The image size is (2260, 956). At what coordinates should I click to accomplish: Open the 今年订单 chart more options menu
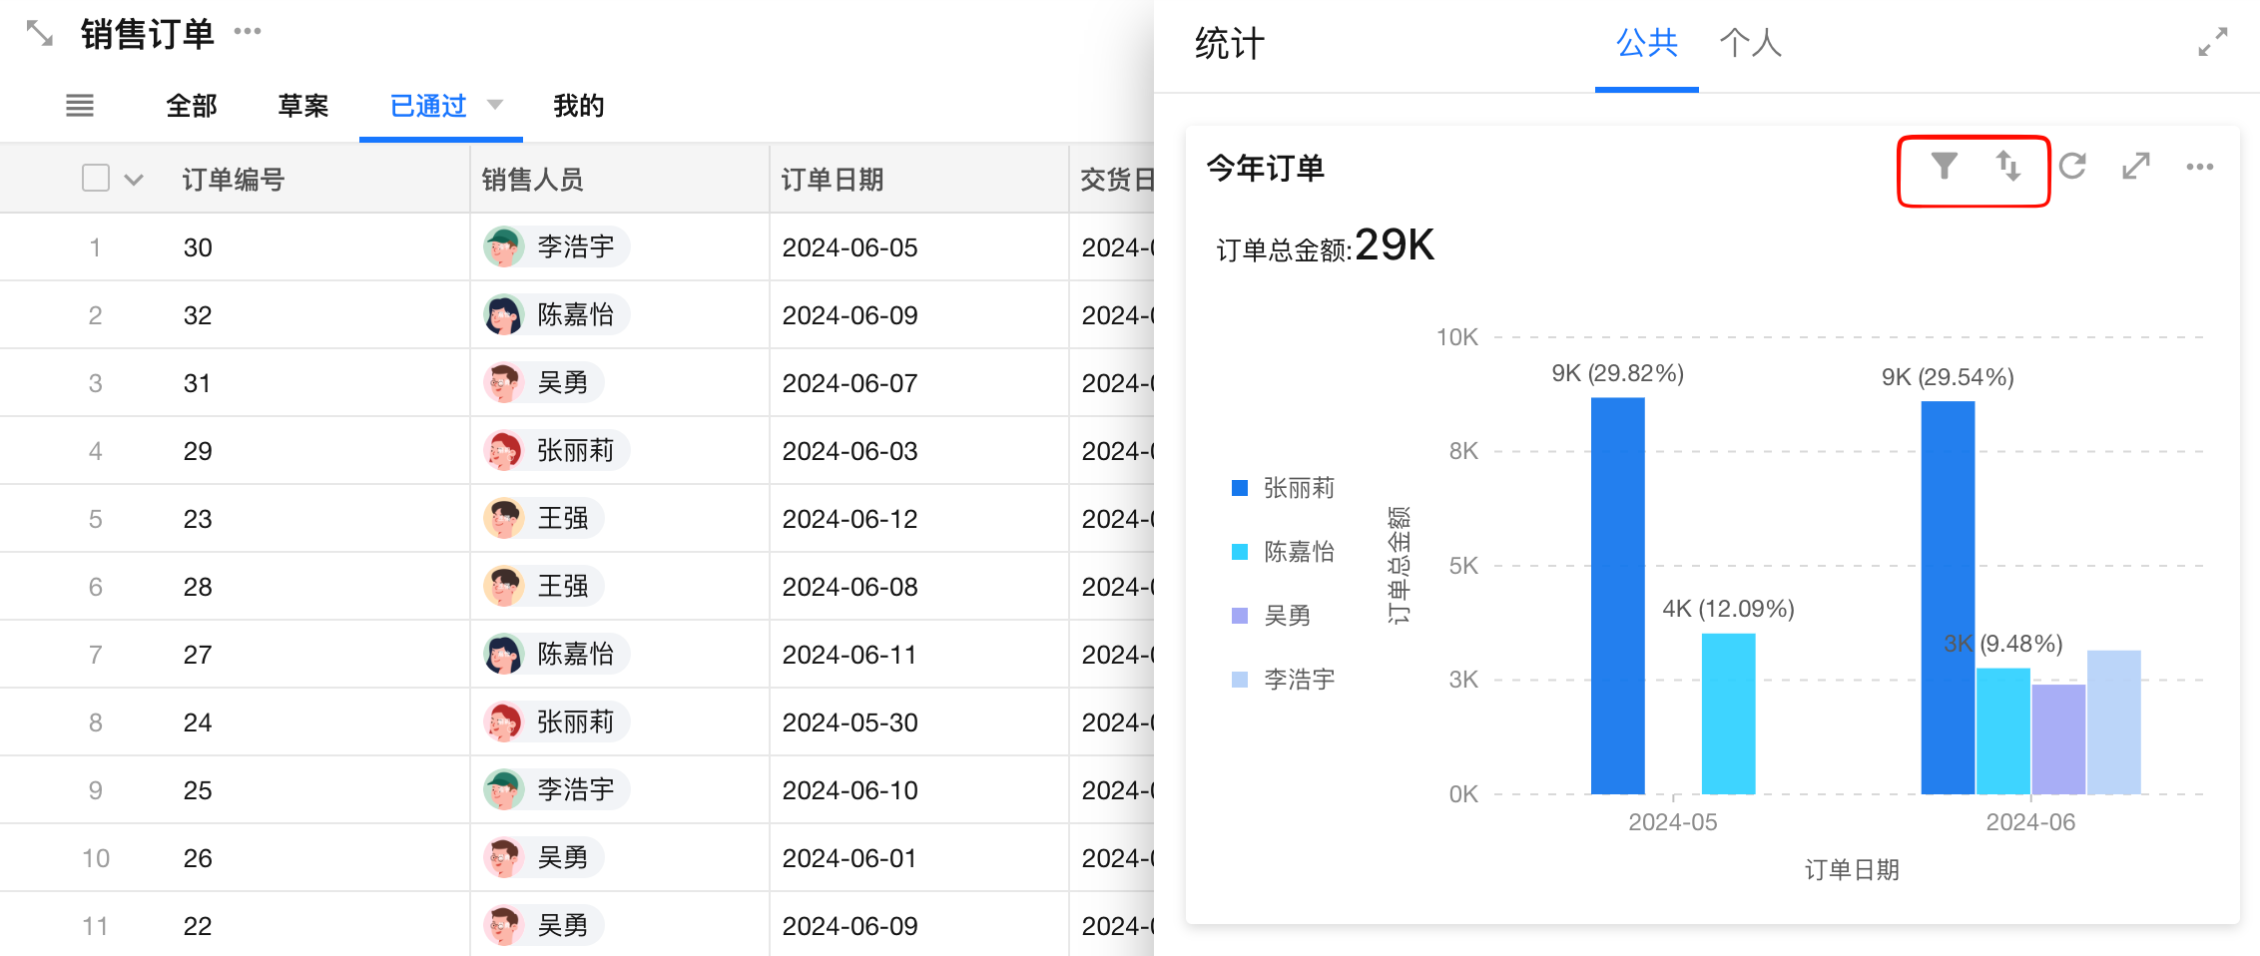[x=2199, y=167]
